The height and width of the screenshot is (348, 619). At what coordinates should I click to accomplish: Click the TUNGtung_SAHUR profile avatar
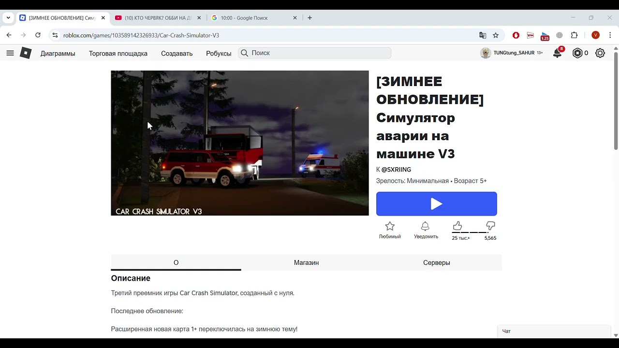tap(486, 53)
